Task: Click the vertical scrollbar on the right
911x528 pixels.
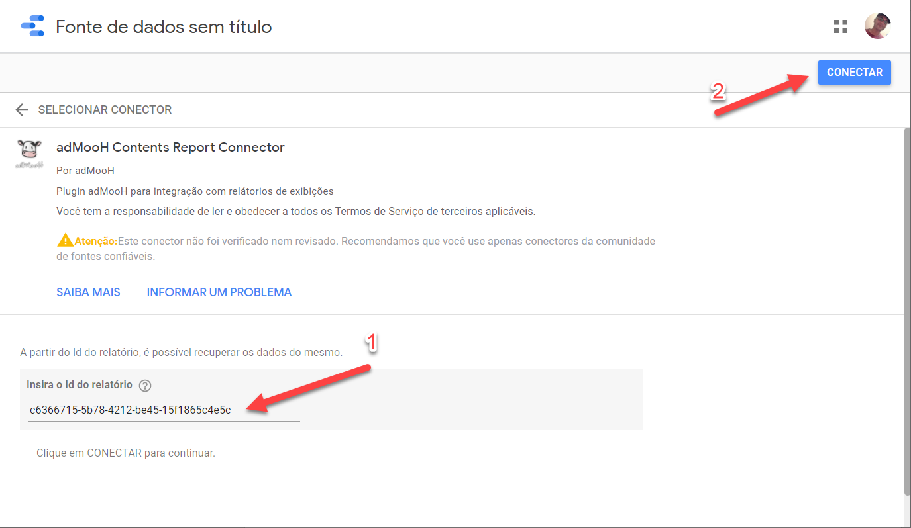Action: pos(907,311)
